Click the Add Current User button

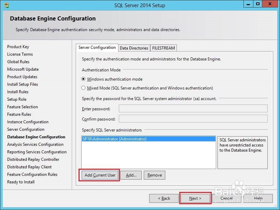[x=100, y=175]
